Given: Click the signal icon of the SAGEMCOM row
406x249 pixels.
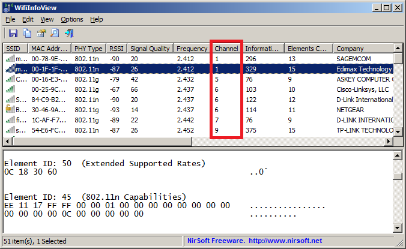Looking at the screenshot, I should click(x=10, y=59).
